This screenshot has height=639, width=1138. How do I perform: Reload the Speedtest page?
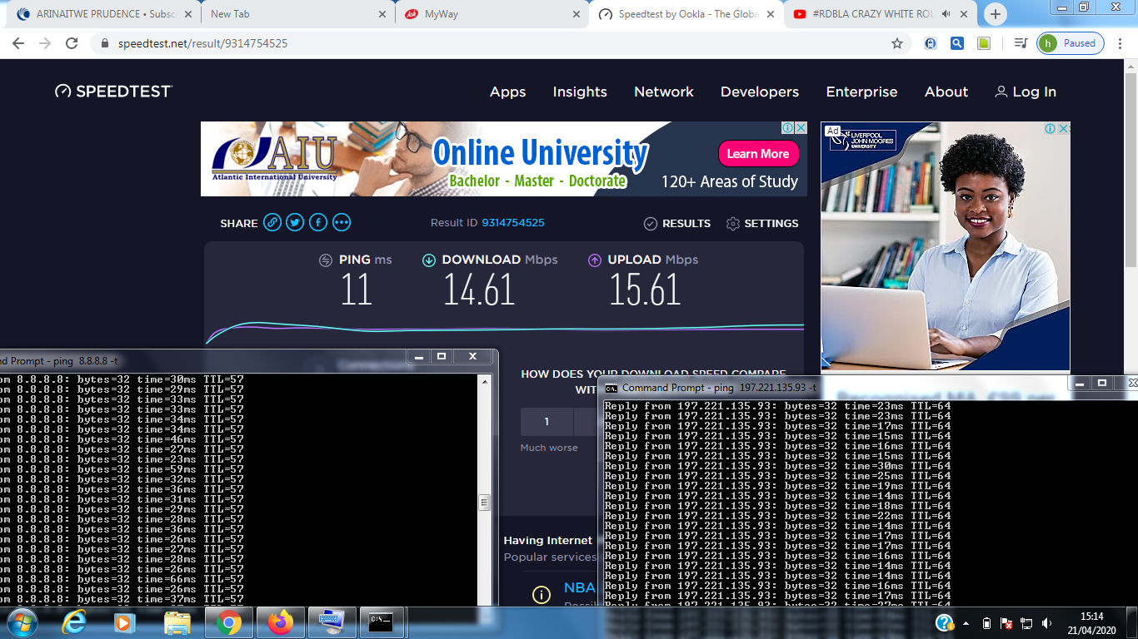coord(72,43)
